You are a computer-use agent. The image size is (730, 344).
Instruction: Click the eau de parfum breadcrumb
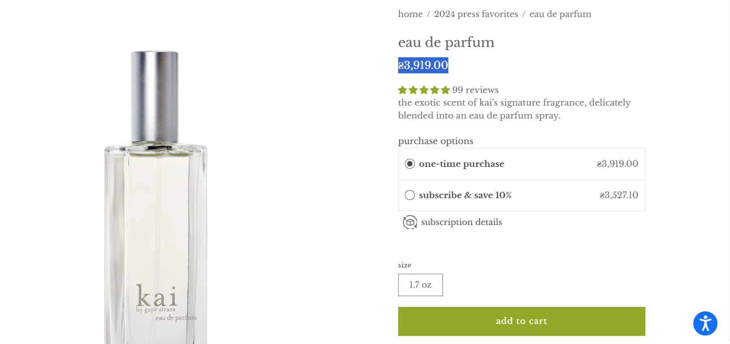pos(560,14)
